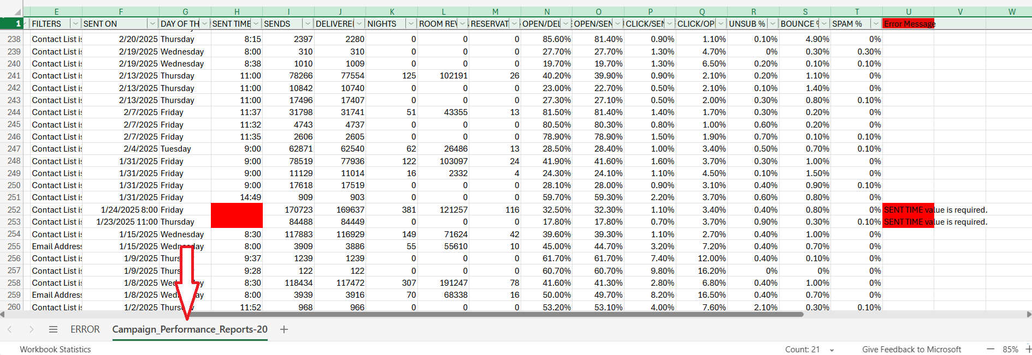The width and height of the screenshot is (1032, 355).
Task: Click the Select All corner triangle
Action: point(17,12)
